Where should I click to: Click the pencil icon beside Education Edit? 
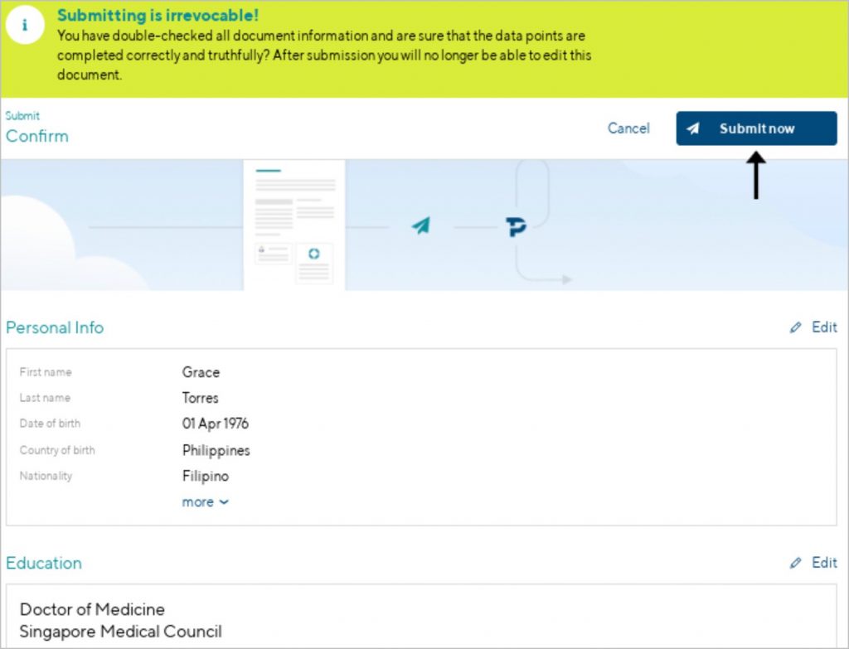795,563
